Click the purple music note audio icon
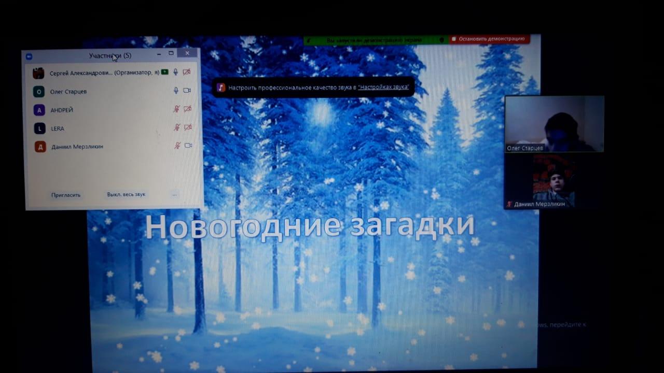The width and height of the screenshot is (664, 373). coord(221,88)
